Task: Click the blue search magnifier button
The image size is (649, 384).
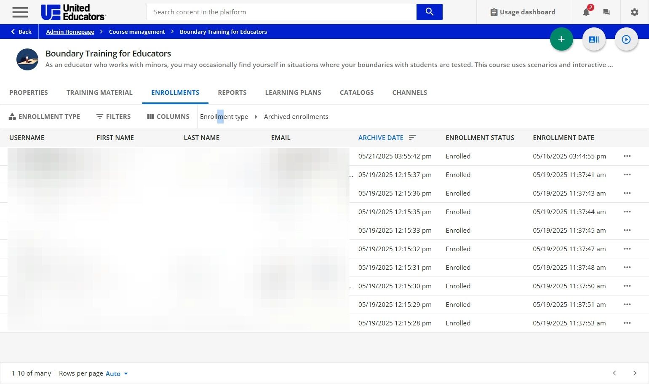Action: pyautogui.click(x=429, y=12)
